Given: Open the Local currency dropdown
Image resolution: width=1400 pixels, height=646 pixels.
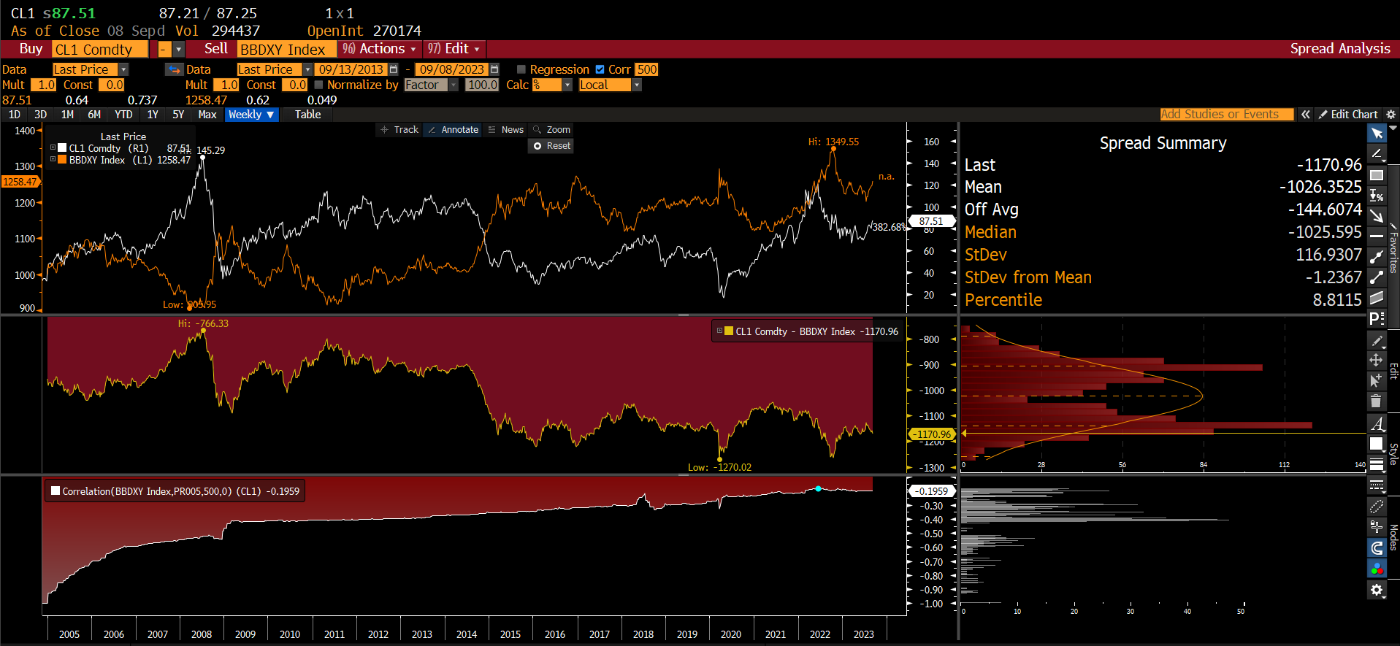Looking at the screenshot, I should click(x=637, y=85).
